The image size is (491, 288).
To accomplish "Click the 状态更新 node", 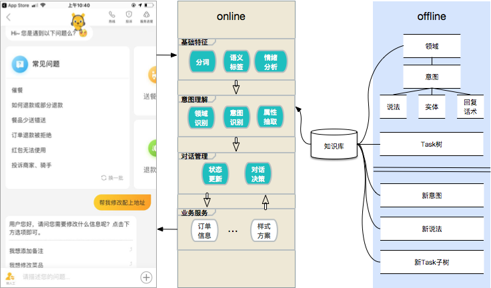I will point(215,174).
